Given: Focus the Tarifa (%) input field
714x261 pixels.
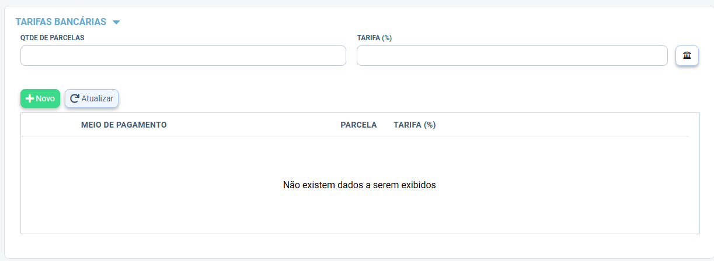Looking at the screenshot, I should (512, 56).
